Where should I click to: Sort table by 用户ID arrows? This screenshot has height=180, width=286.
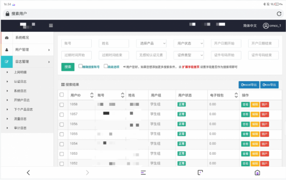tap(92, 95)
